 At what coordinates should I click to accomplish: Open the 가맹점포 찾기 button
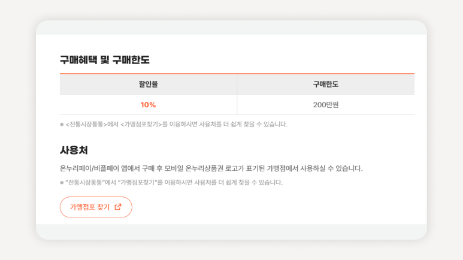[x=96, y=207]
